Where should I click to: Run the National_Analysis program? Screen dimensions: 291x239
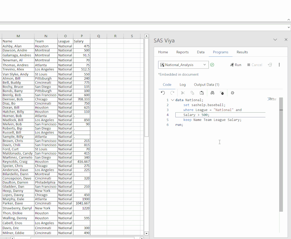(x=236, y=65)
